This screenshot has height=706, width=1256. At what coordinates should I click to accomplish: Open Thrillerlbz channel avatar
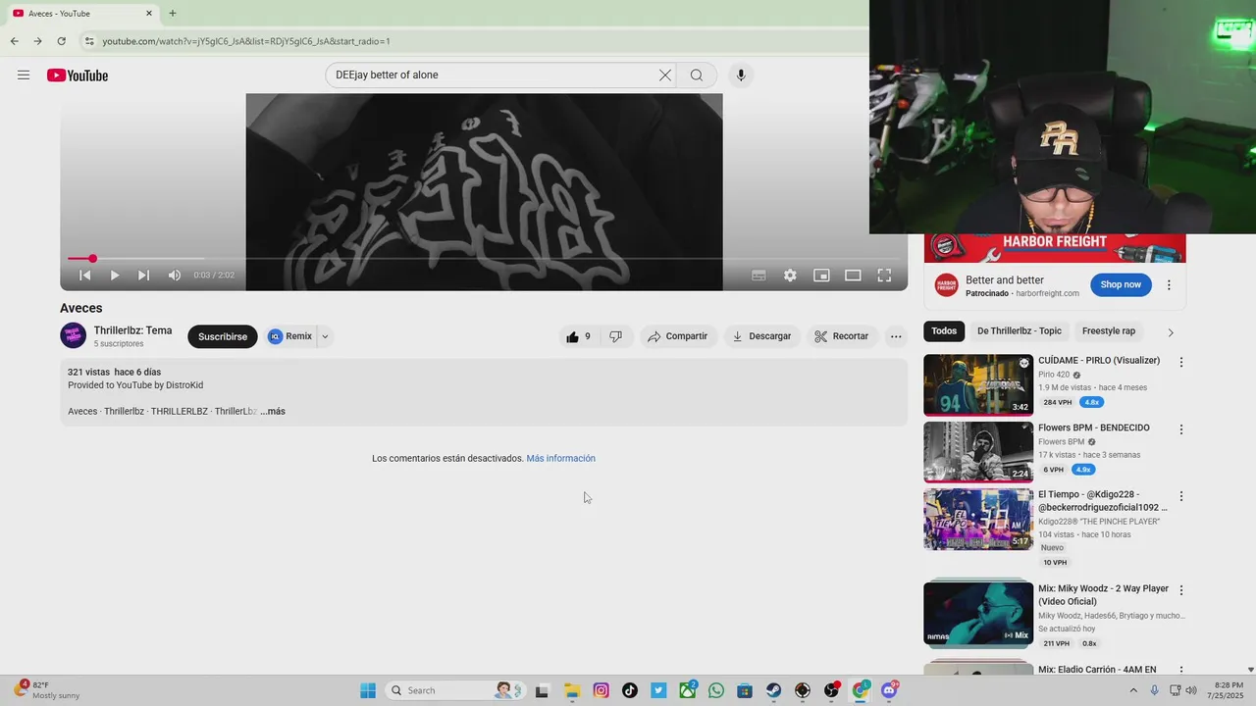pyautogui.click(x=74, y=335)
